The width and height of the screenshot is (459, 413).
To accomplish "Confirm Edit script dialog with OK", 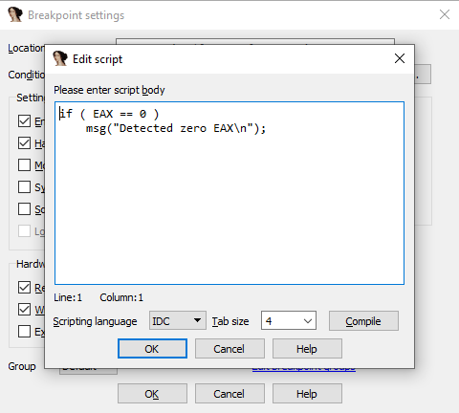I will pos(152,349).
